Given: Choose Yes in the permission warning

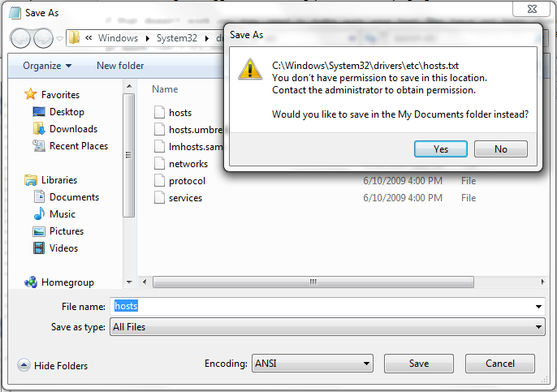Looking at the screenshot, I should pos(440,149).
